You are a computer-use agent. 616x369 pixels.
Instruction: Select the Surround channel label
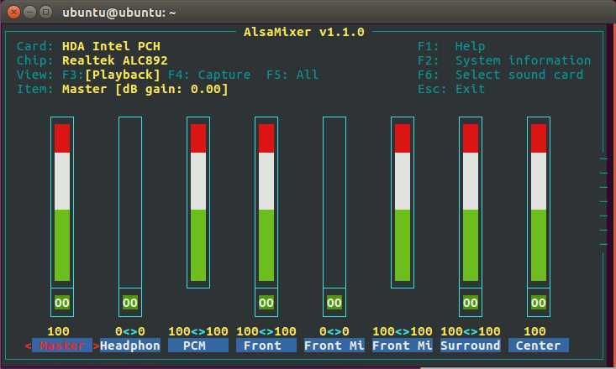[x=471, y=346]
